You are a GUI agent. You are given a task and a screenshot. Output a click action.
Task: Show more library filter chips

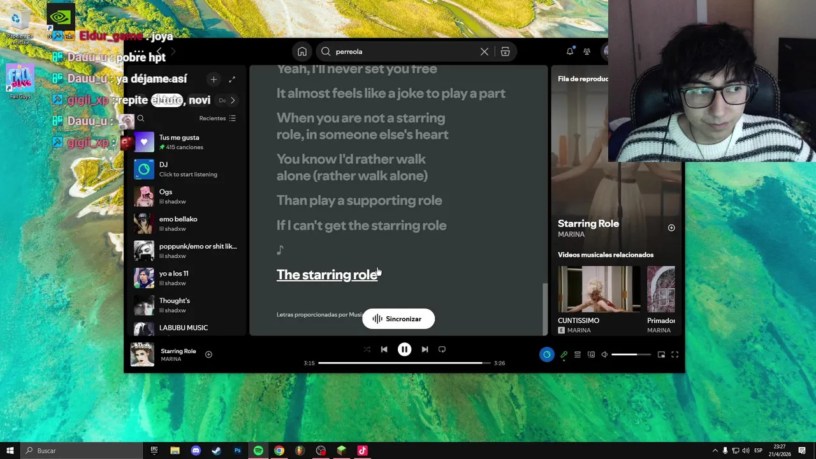pyautogui.click(x=233, y=100)
